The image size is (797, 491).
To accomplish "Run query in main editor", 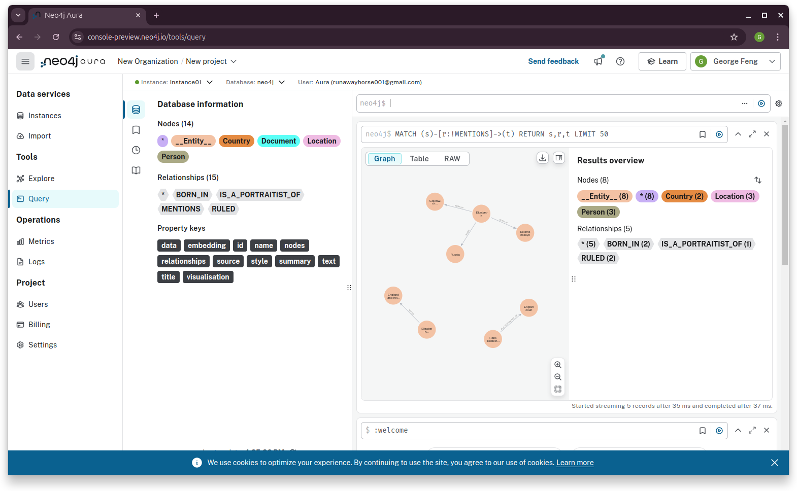I will tap(761, 103).
